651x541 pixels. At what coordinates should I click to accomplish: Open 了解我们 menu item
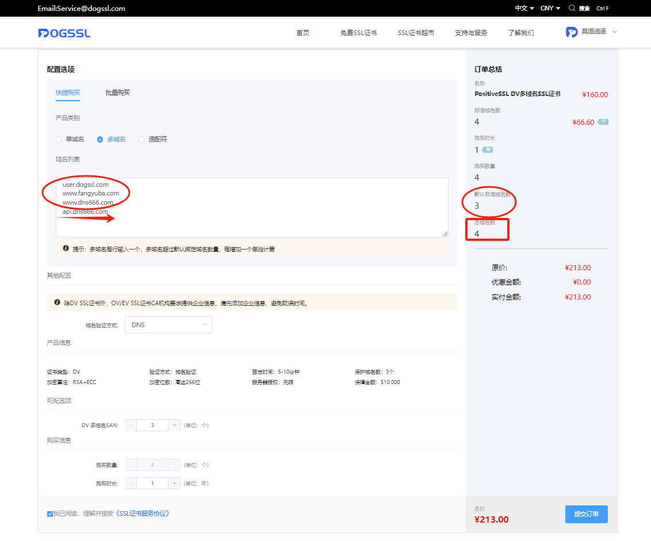tap(520, 33)
